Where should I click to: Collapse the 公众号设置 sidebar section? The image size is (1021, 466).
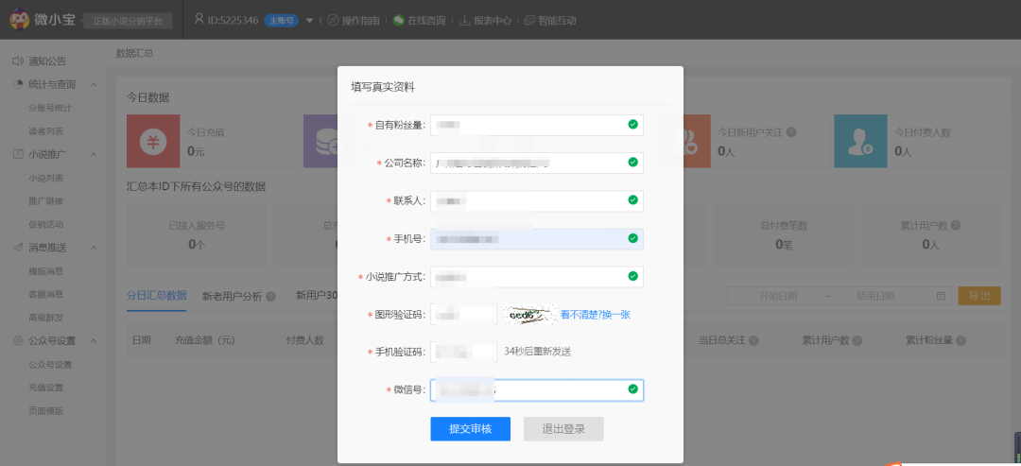93,341
